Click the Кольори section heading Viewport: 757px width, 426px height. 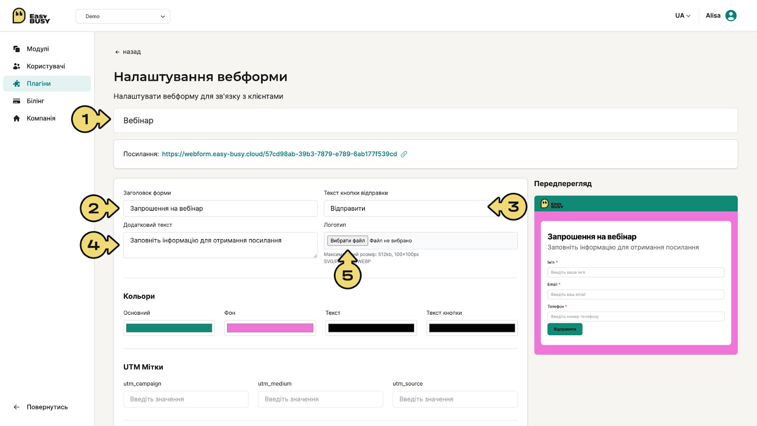click(x=139, y=296)
